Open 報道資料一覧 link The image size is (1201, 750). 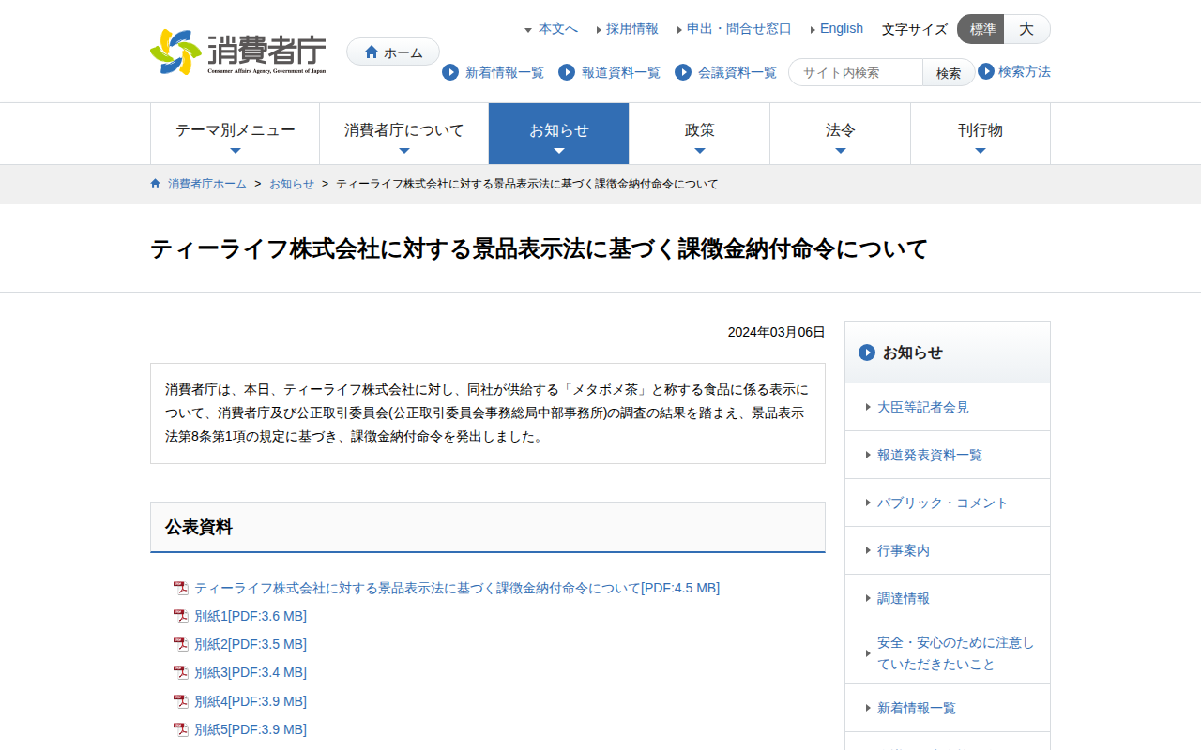621,72
